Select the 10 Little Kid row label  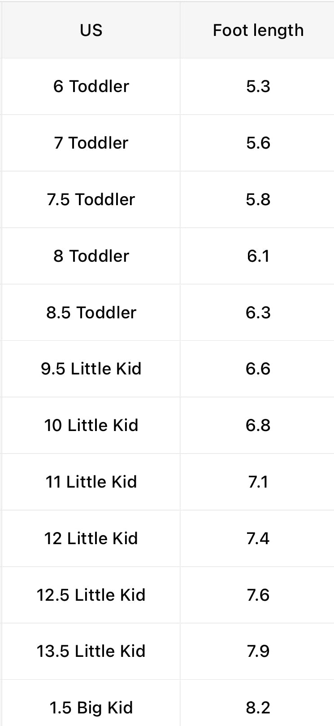91,425
